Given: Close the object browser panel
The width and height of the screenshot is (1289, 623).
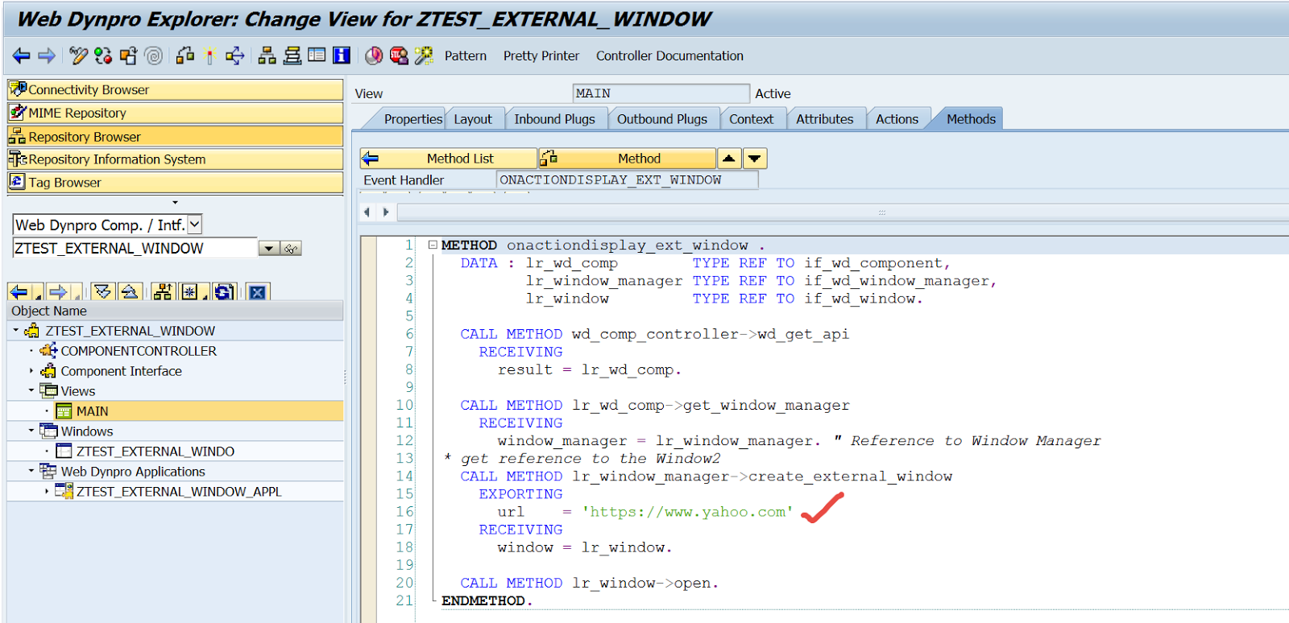Looking at the screenshot, I should point(258,292).
